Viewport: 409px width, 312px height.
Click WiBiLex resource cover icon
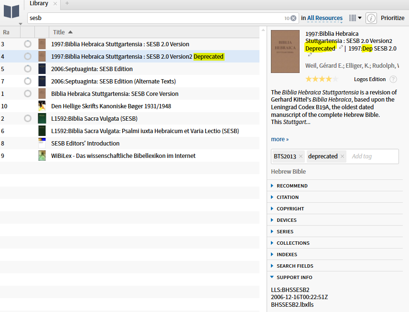pos(42,156)
